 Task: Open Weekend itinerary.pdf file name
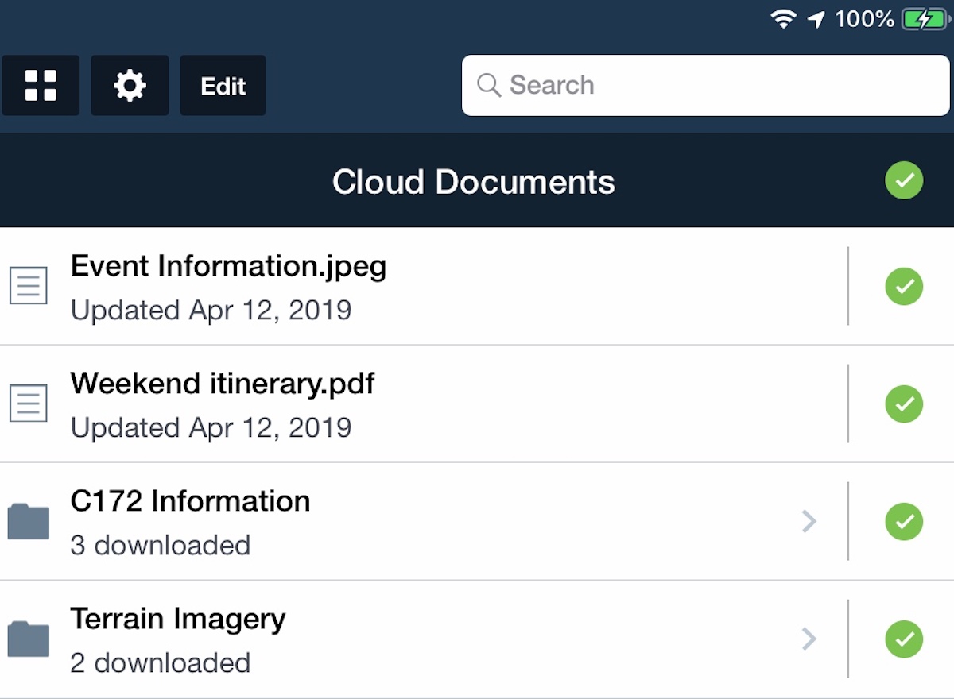pos(223,384)
